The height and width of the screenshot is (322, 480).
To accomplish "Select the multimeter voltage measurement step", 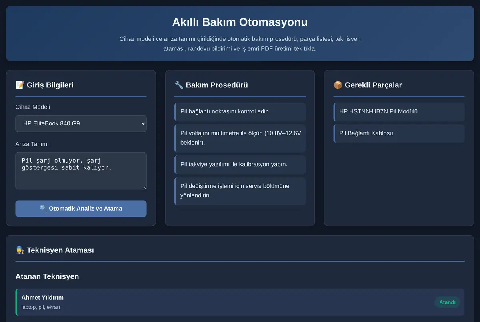I will point(240,138).
